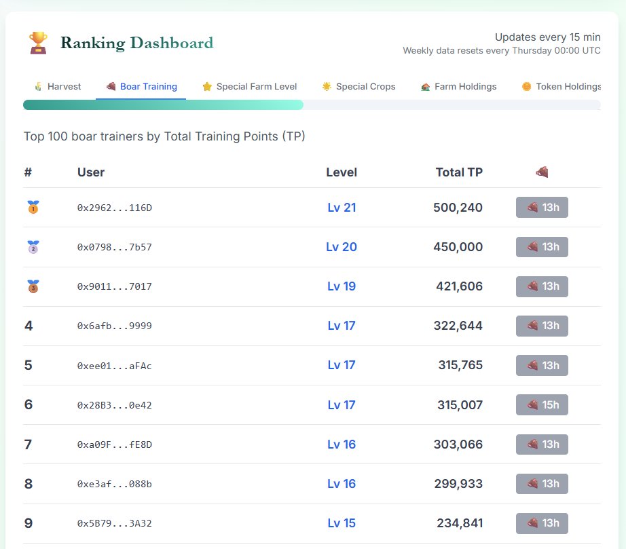The width and height of the screenshot is (626, 549).
Task: Click the 13h button for 0x0798...7b57
Action: (542, 247)
